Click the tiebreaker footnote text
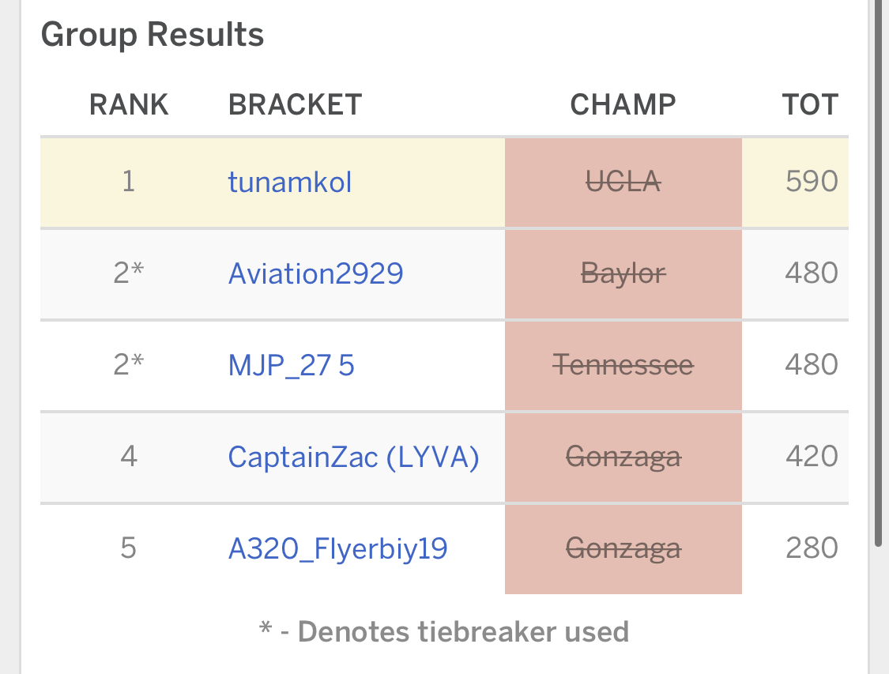The image size is (889, 674). pos(444,631)
